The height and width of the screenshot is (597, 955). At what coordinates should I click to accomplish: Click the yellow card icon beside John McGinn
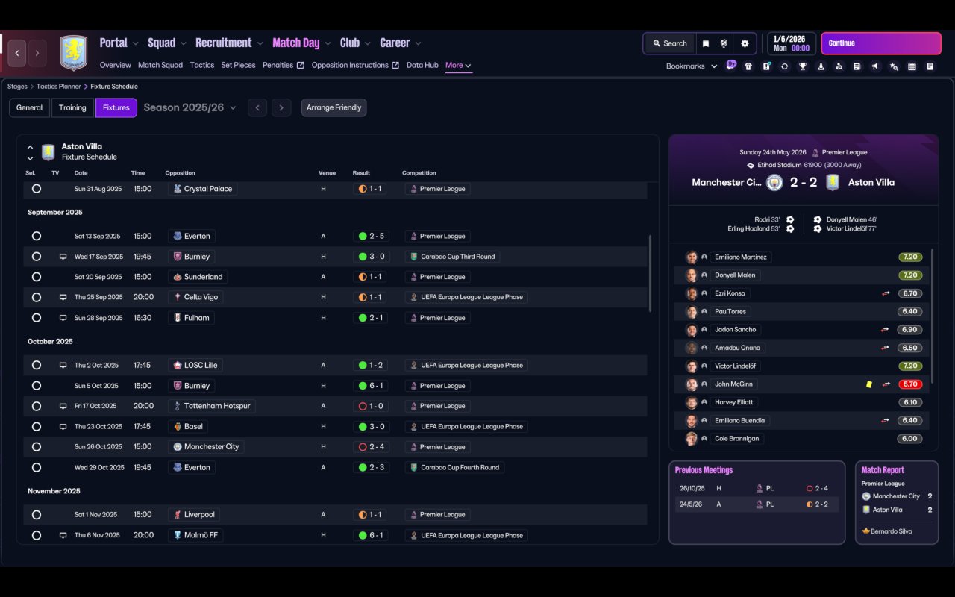point(869,384)
